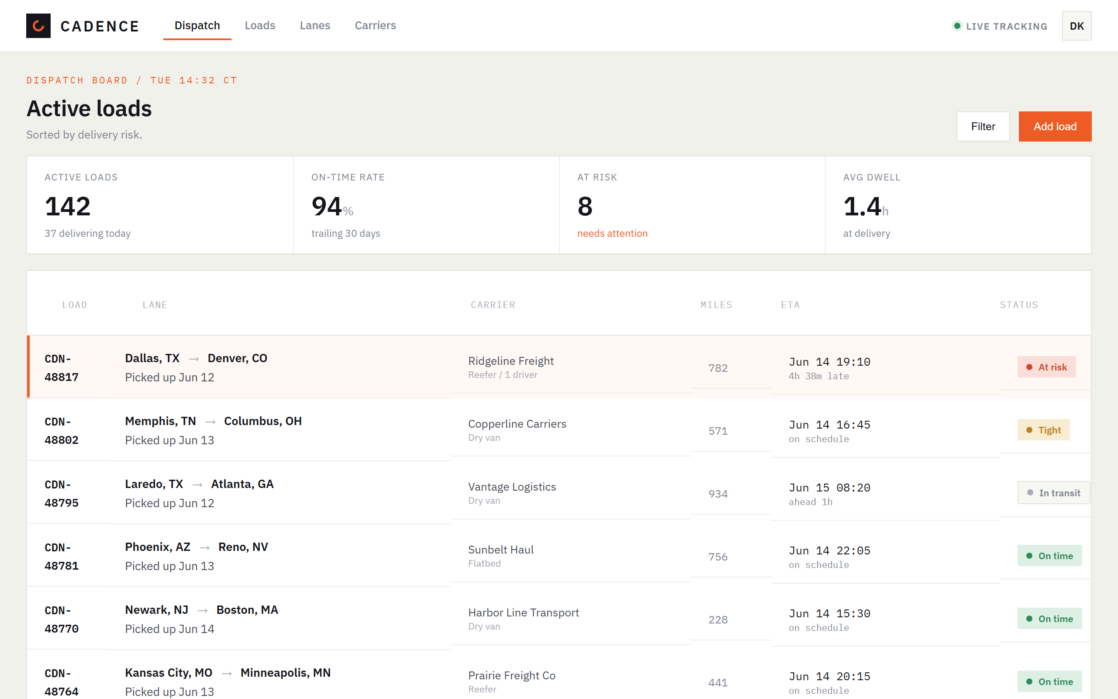Click the green Live Tracking indicator dot
1118x699 pixels.
click(957, 26)
